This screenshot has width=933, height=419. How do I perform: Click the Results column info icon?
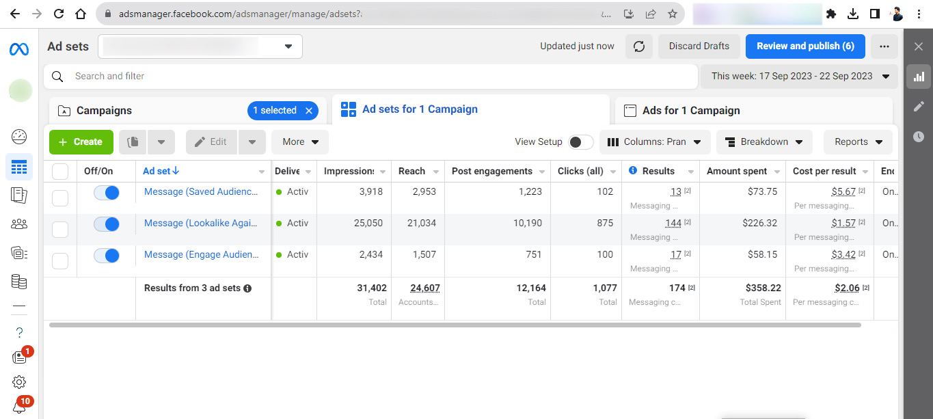(x=633, y=171)
